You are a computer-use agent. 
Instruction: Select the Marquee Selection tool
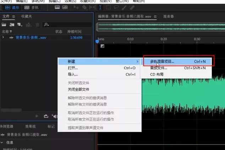[108, 7]
